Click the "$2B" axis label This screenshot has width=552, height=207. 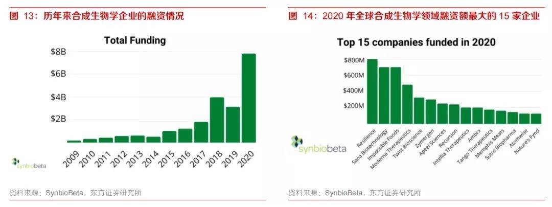[x=58, y=119]
